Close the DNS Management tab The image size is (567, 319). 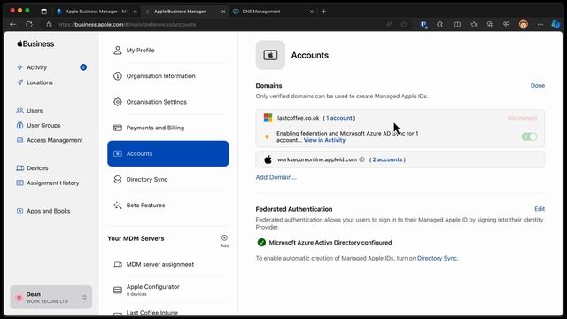point(311,12)
